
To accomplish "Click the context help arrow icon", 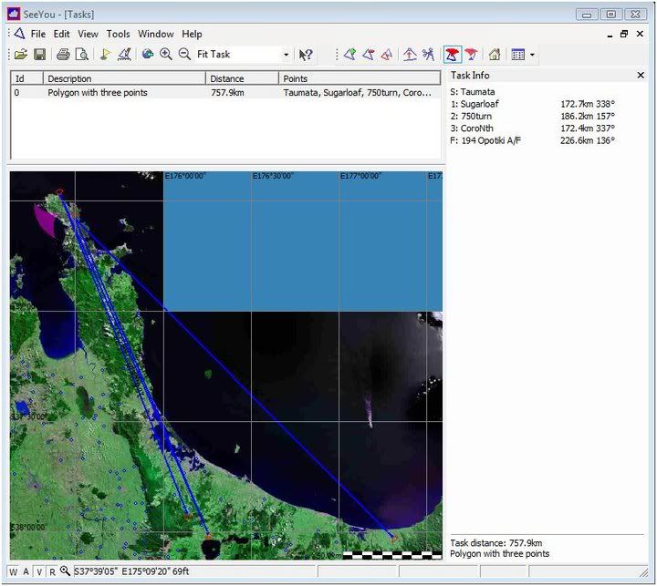I will tap(306, 55).
